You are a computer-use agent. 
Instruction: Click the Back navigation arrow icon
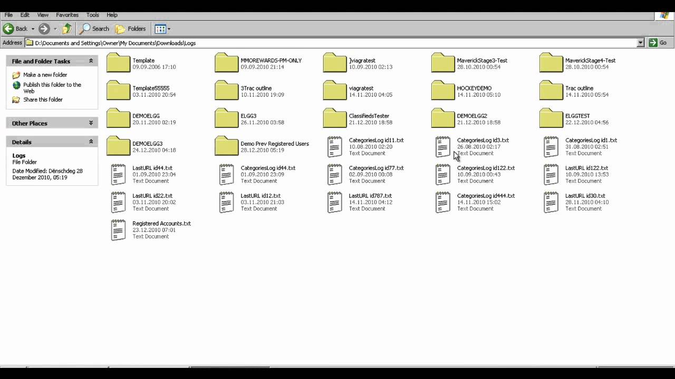(x=8, y=28)
